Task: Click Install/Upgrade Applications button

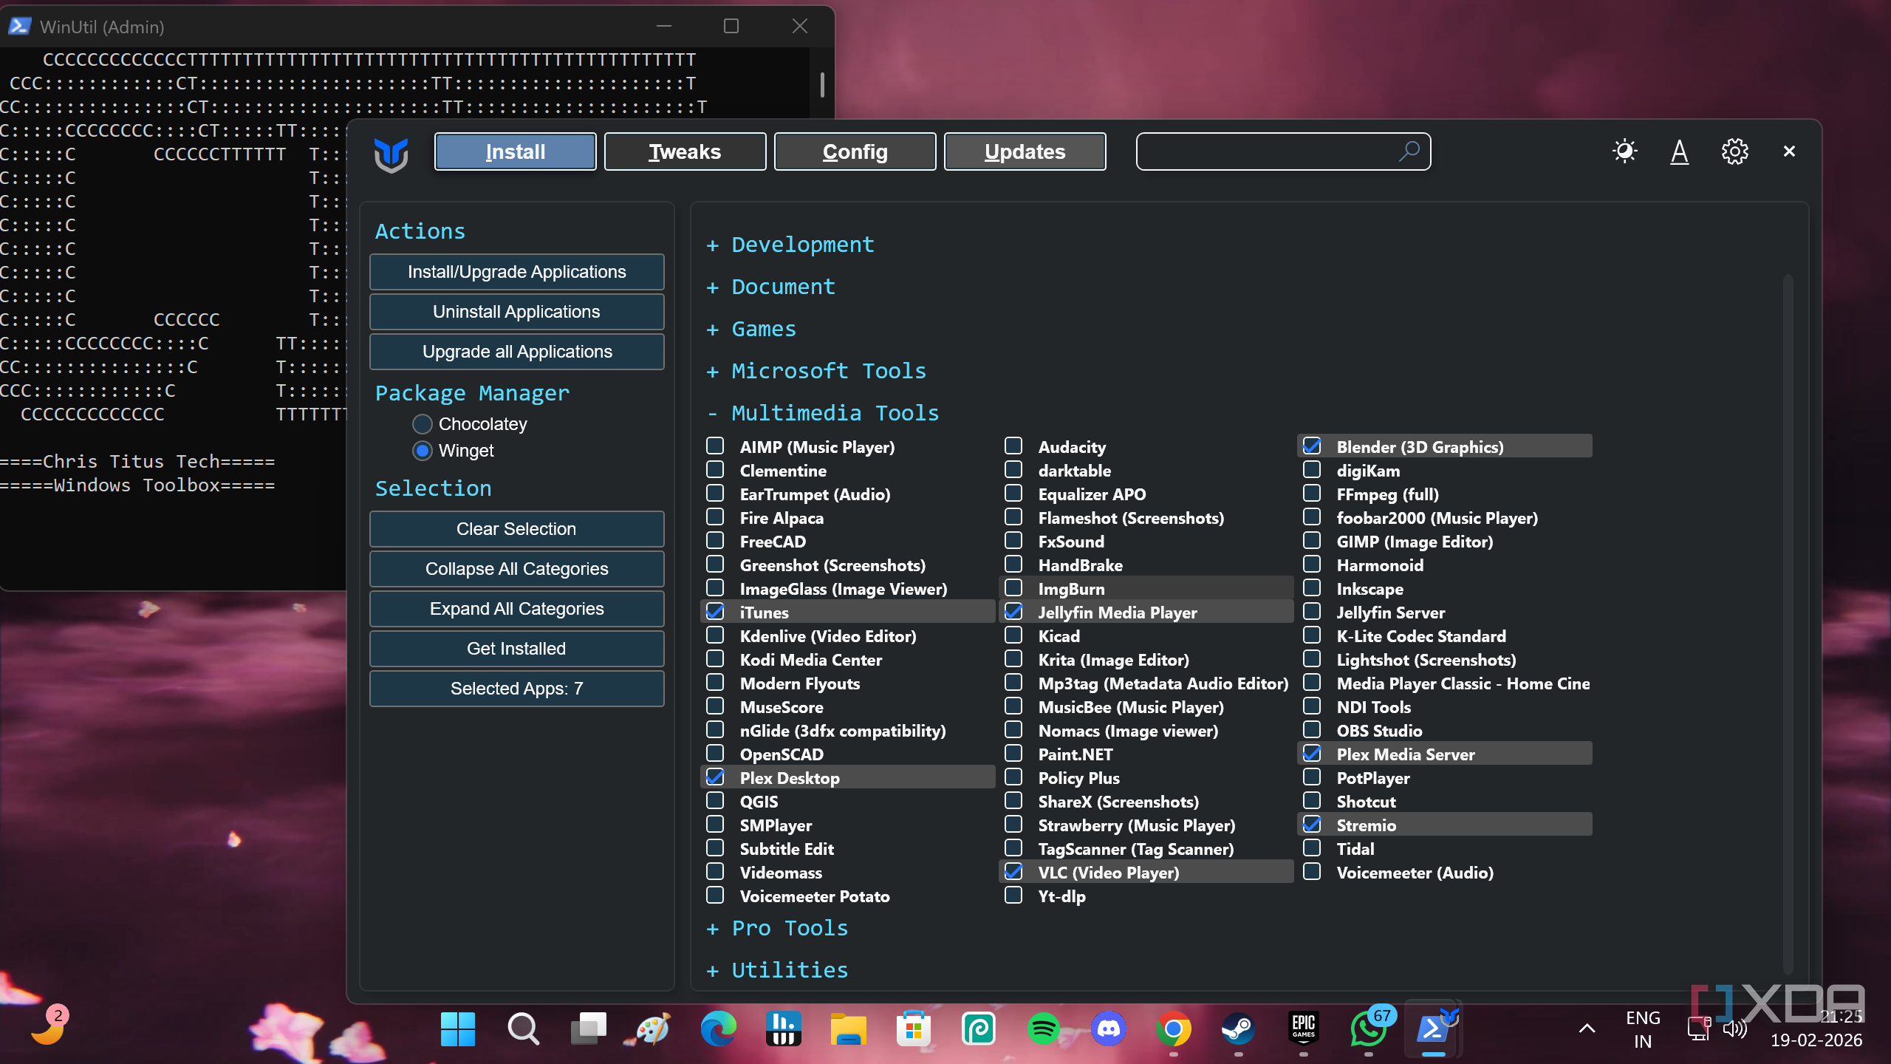Action: (x=516, y=272)
